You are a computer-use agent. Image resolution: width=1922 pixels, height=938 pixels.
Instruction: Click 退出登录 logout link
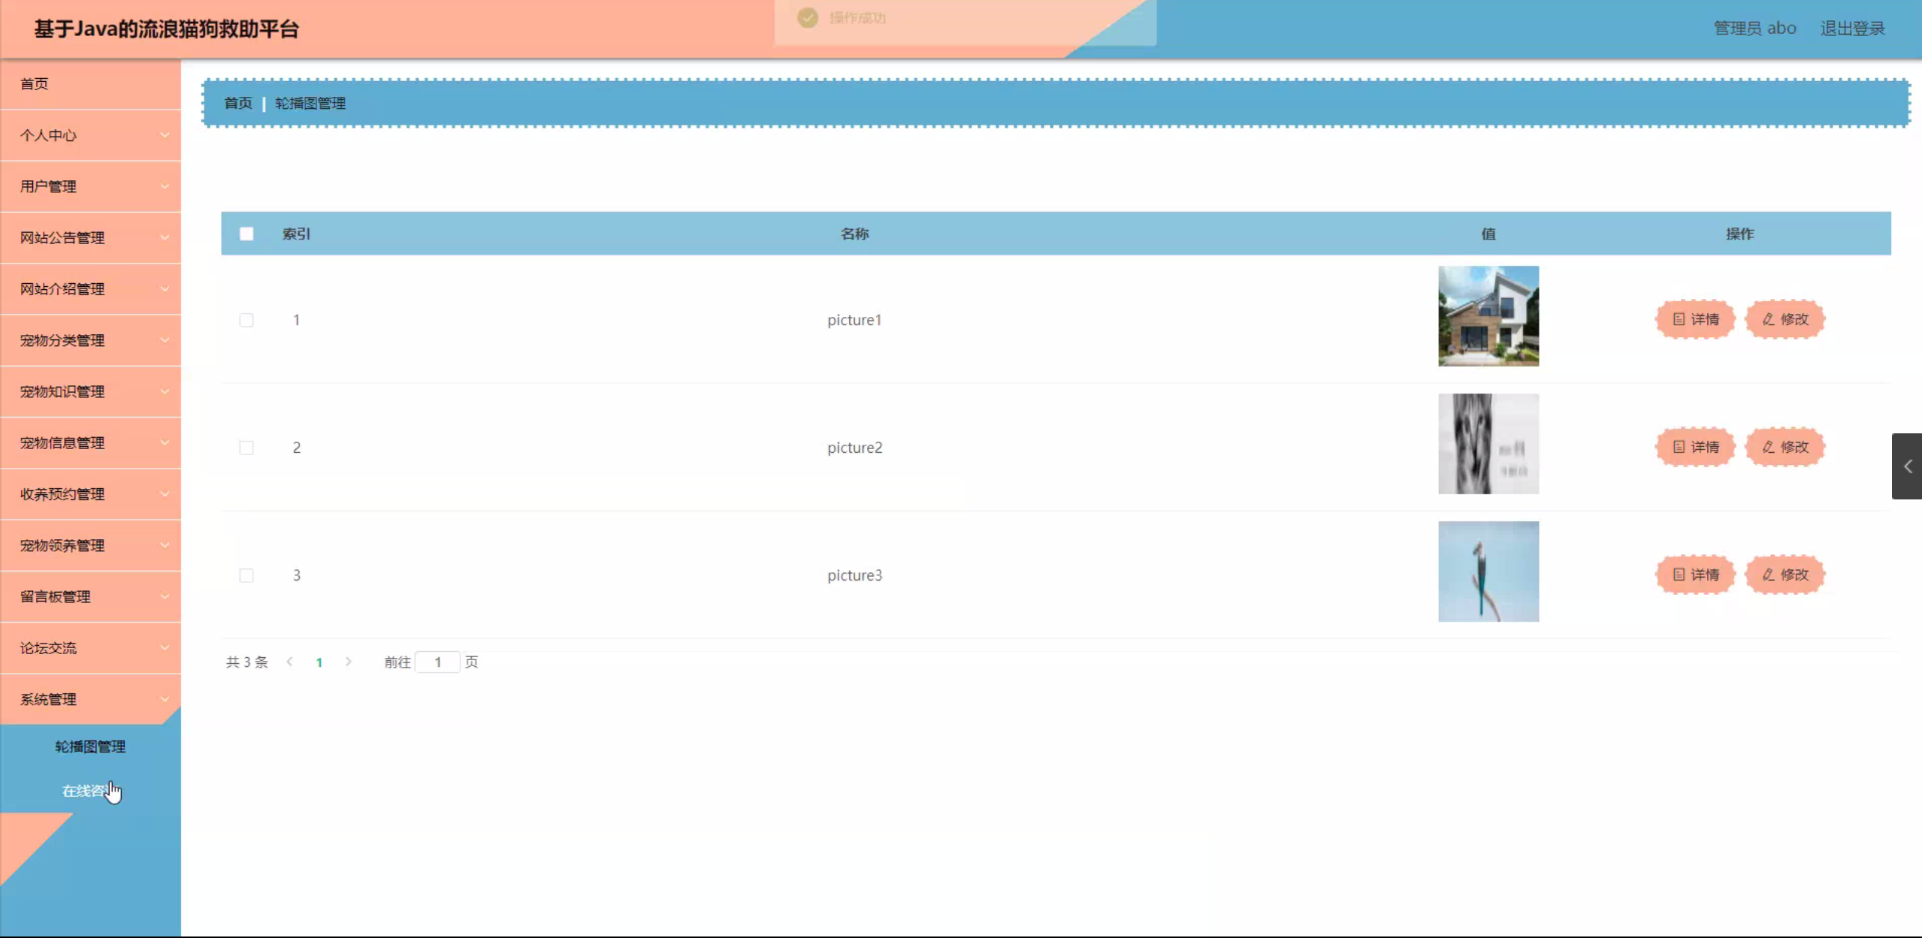pos(1852,29)
